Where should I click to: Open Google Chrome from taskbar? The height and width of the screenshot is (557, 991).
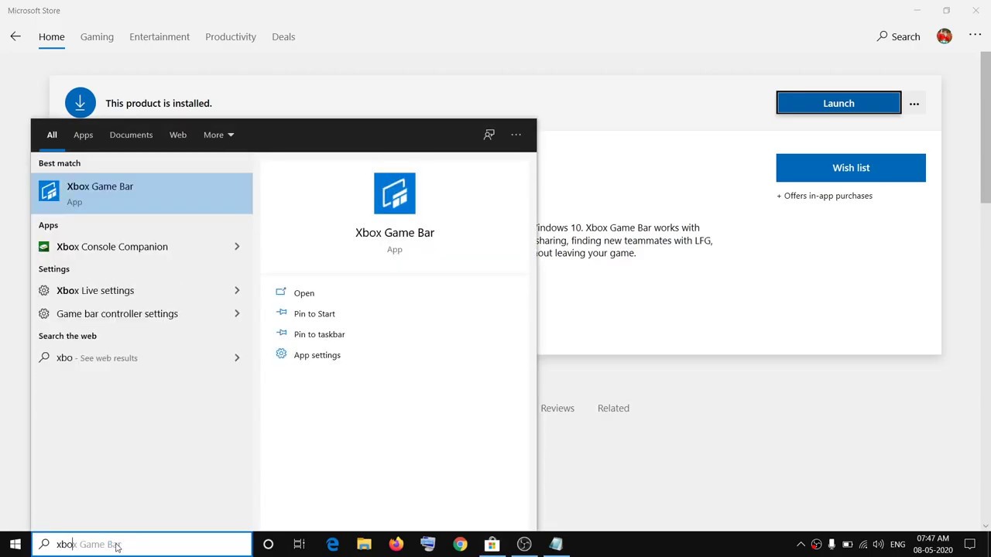pos(460,545)
